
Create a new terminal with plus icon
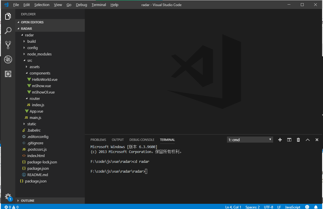click(x=280, y=140)
